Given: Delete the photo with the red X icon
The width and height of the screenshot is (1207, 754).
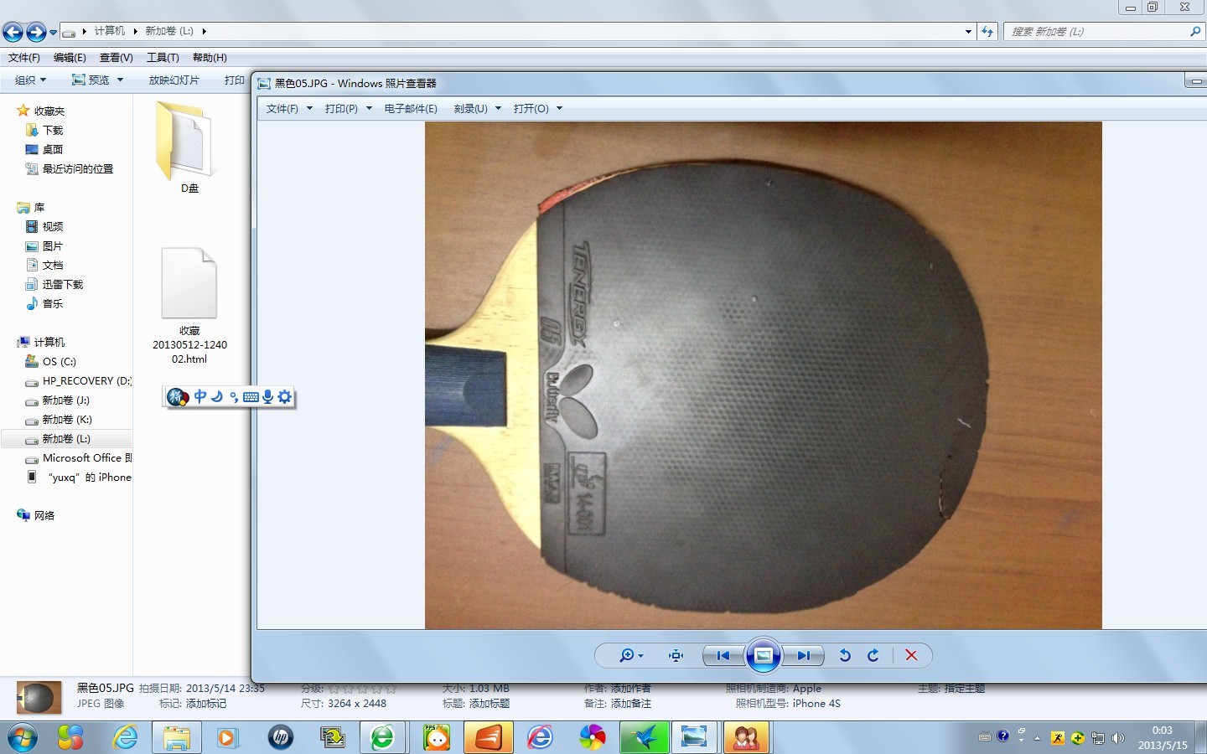Looking at the screenshot, I should pos(911,655).
